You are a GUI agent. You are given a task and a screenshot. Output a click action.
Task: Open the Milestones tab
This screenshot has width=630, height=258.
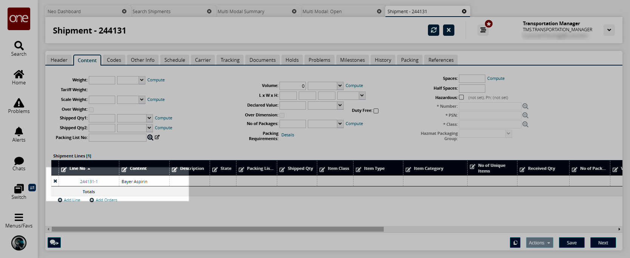tap(352, 60)
